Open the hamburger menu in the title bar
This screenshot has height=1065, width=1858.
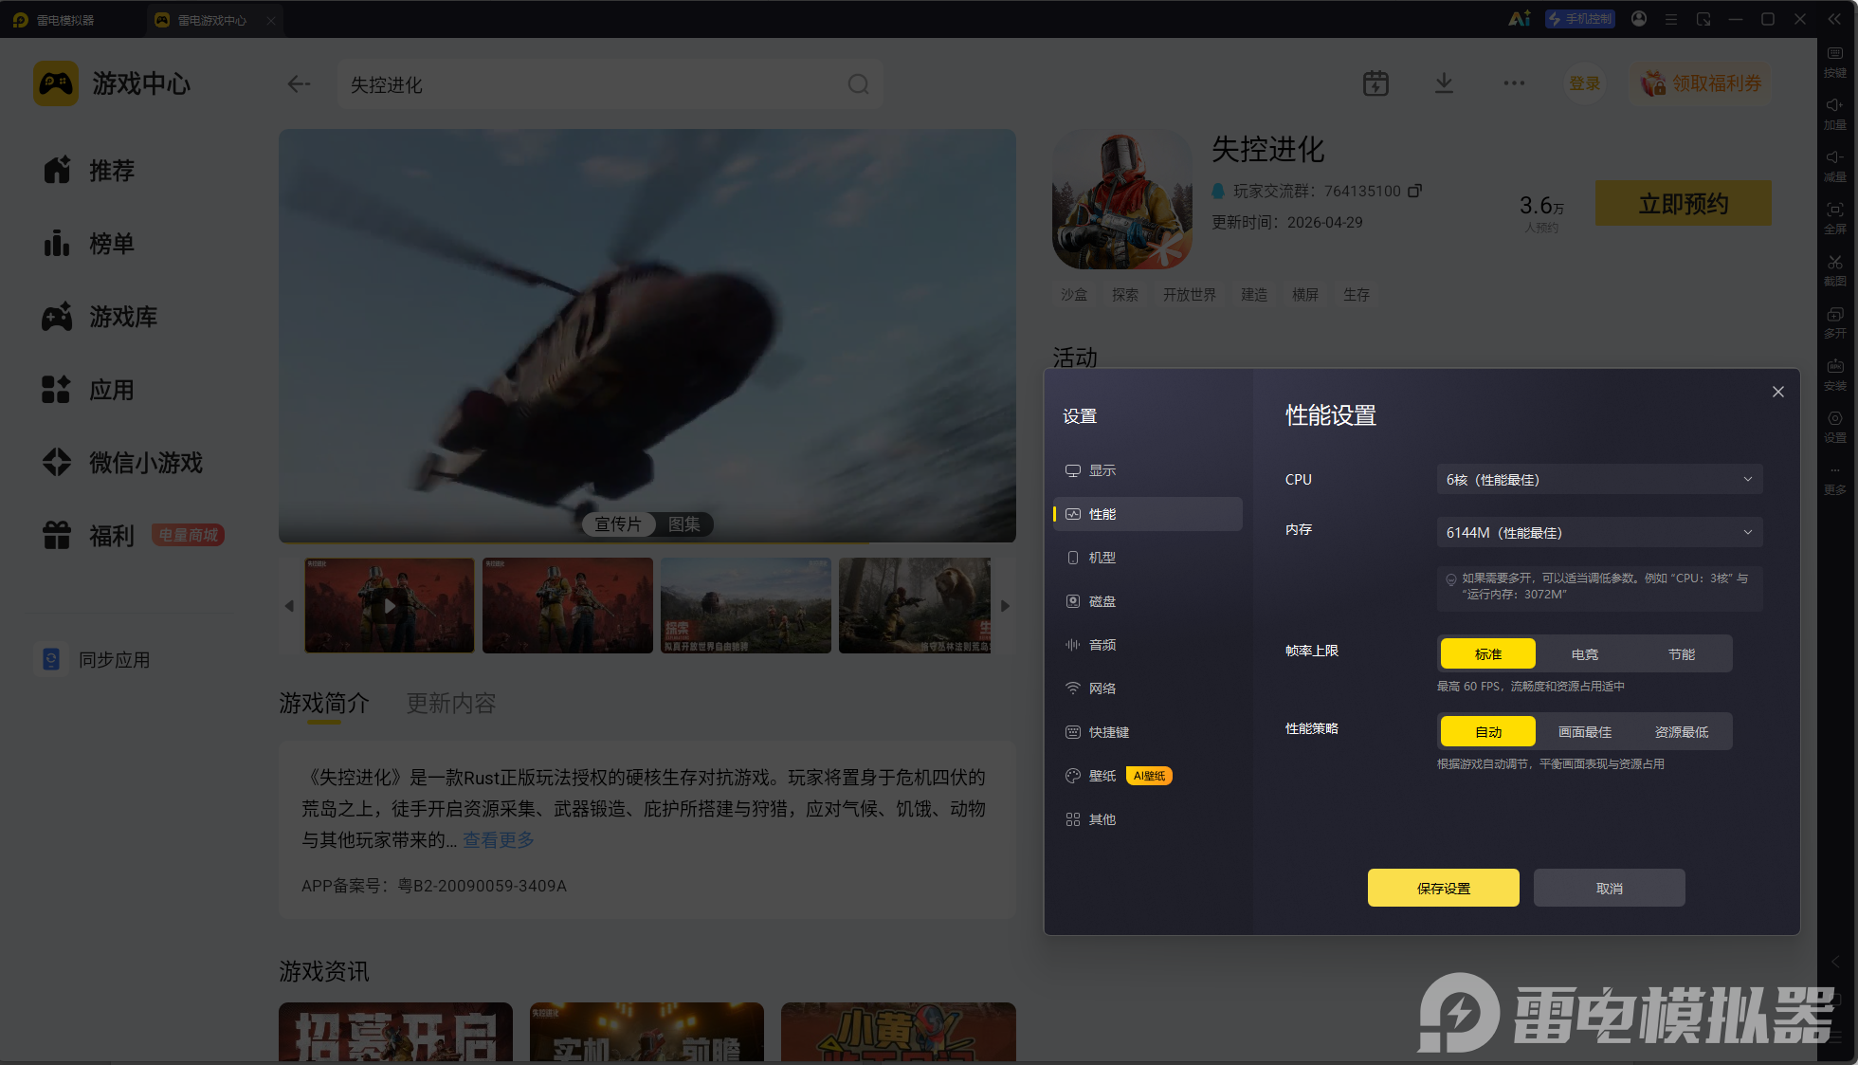[1671, 19]
